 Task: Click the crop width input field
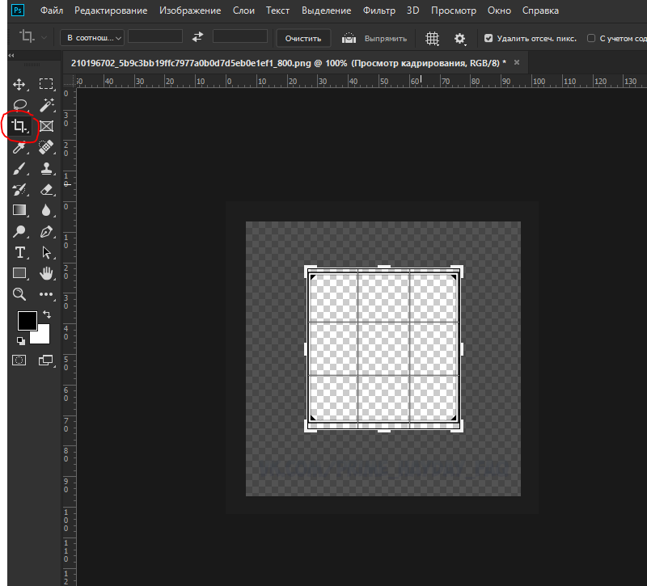click(x=155, y=36)
